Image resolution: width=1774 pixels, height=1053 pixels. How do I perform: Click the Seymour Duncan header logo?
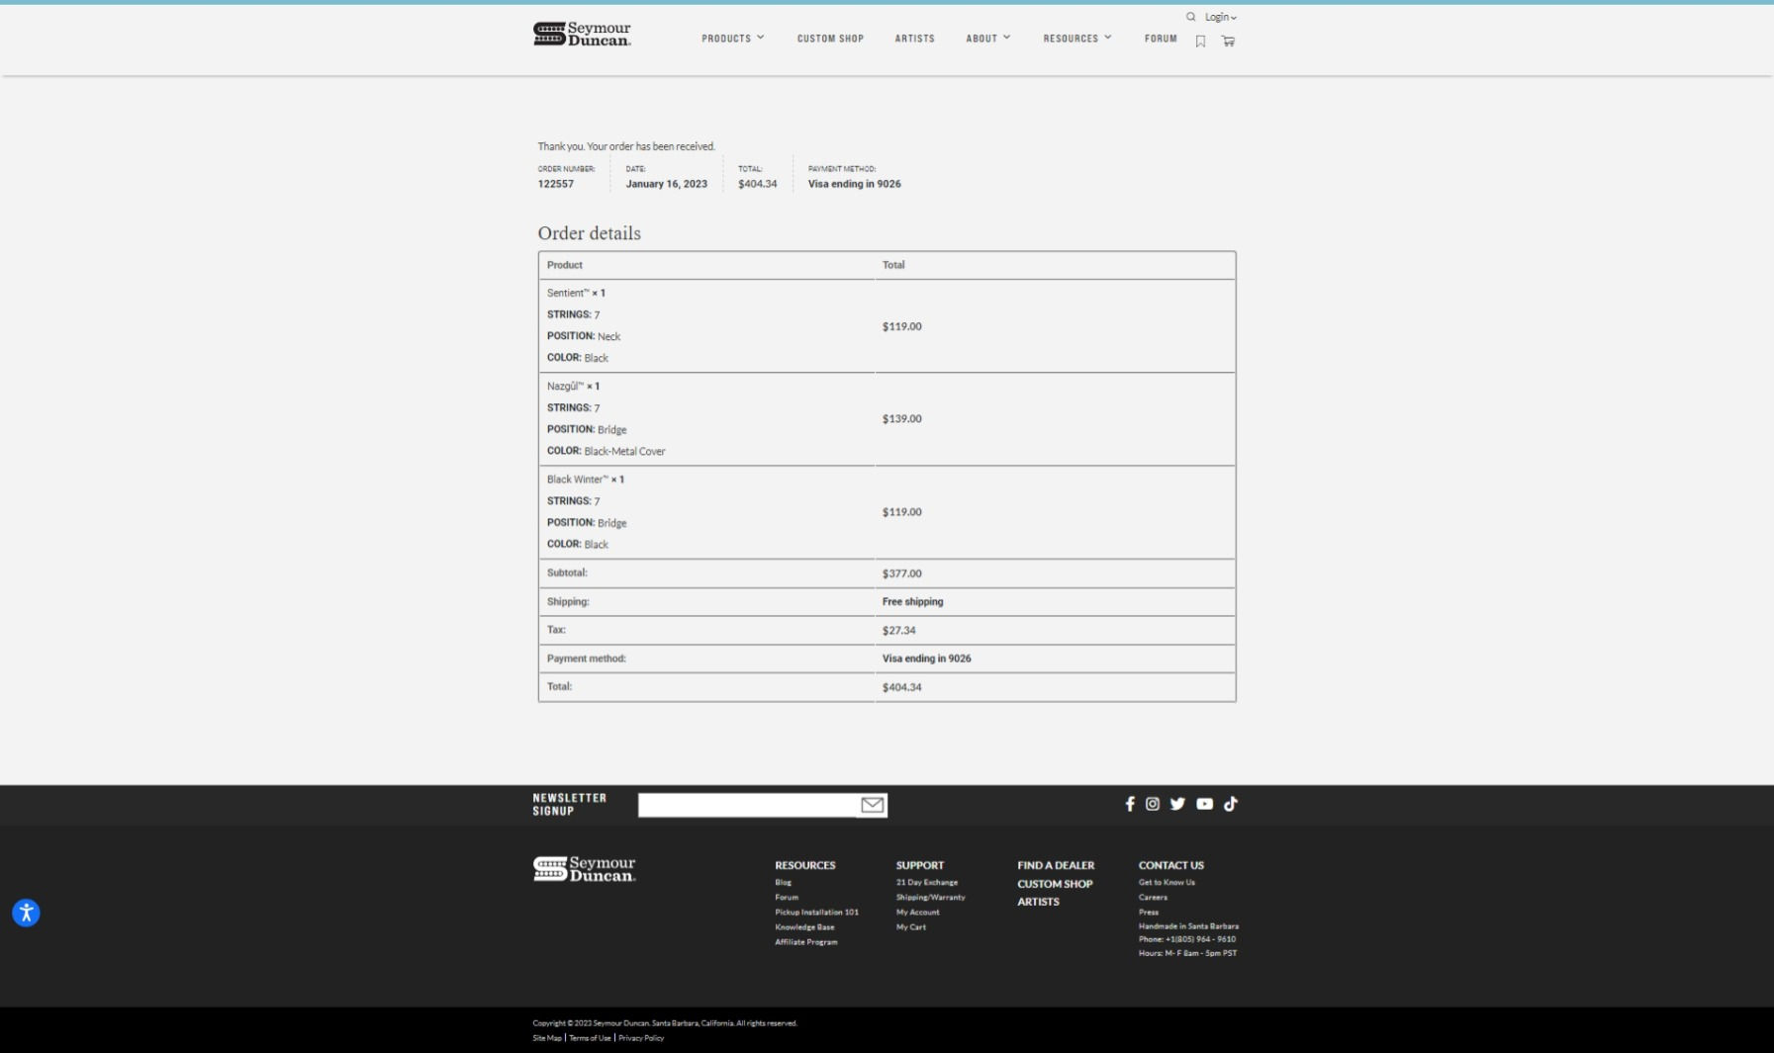coord(582,34)
